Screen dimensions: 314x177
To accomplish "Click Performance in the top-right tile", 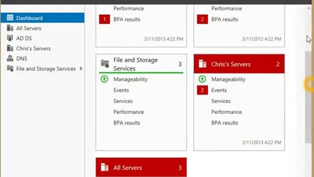I will click(227, 8).
